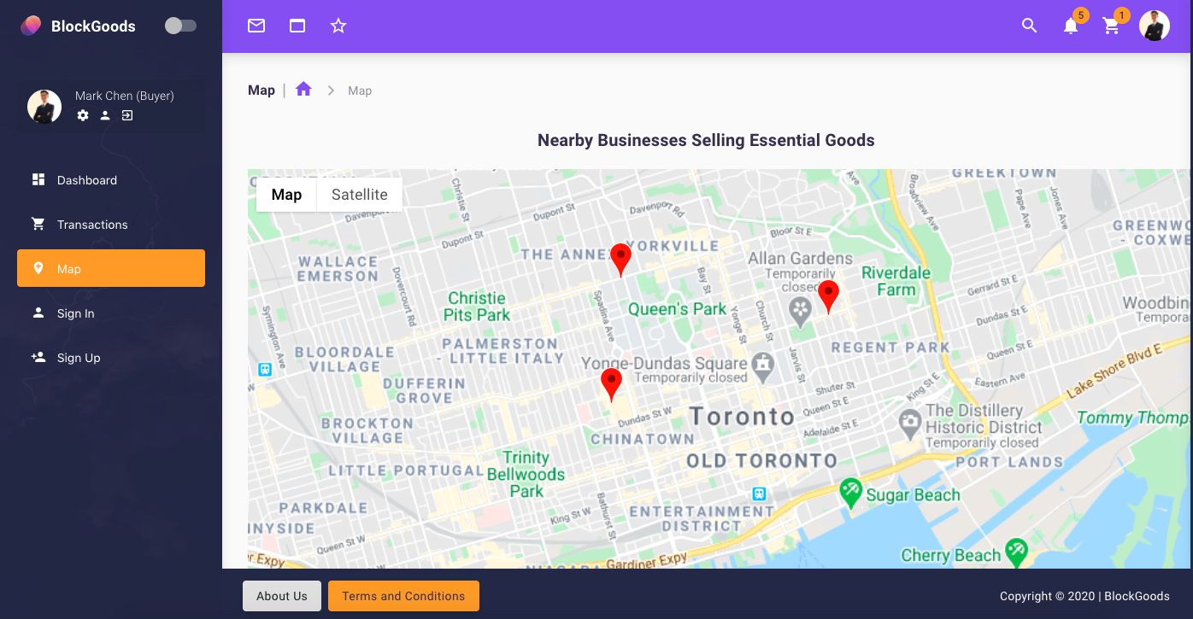The width and height of the screenshot is (1193, 619).
Task: Open Terms and Conditions
Action: (x=403, y=596)
